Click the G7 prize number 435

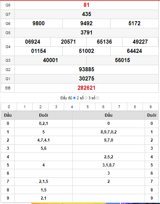click(87, 14)
